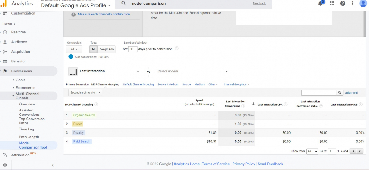Screen dimensions: 369x170
Task: Open the Help question mark icon
Action: (x=342, y=3)
